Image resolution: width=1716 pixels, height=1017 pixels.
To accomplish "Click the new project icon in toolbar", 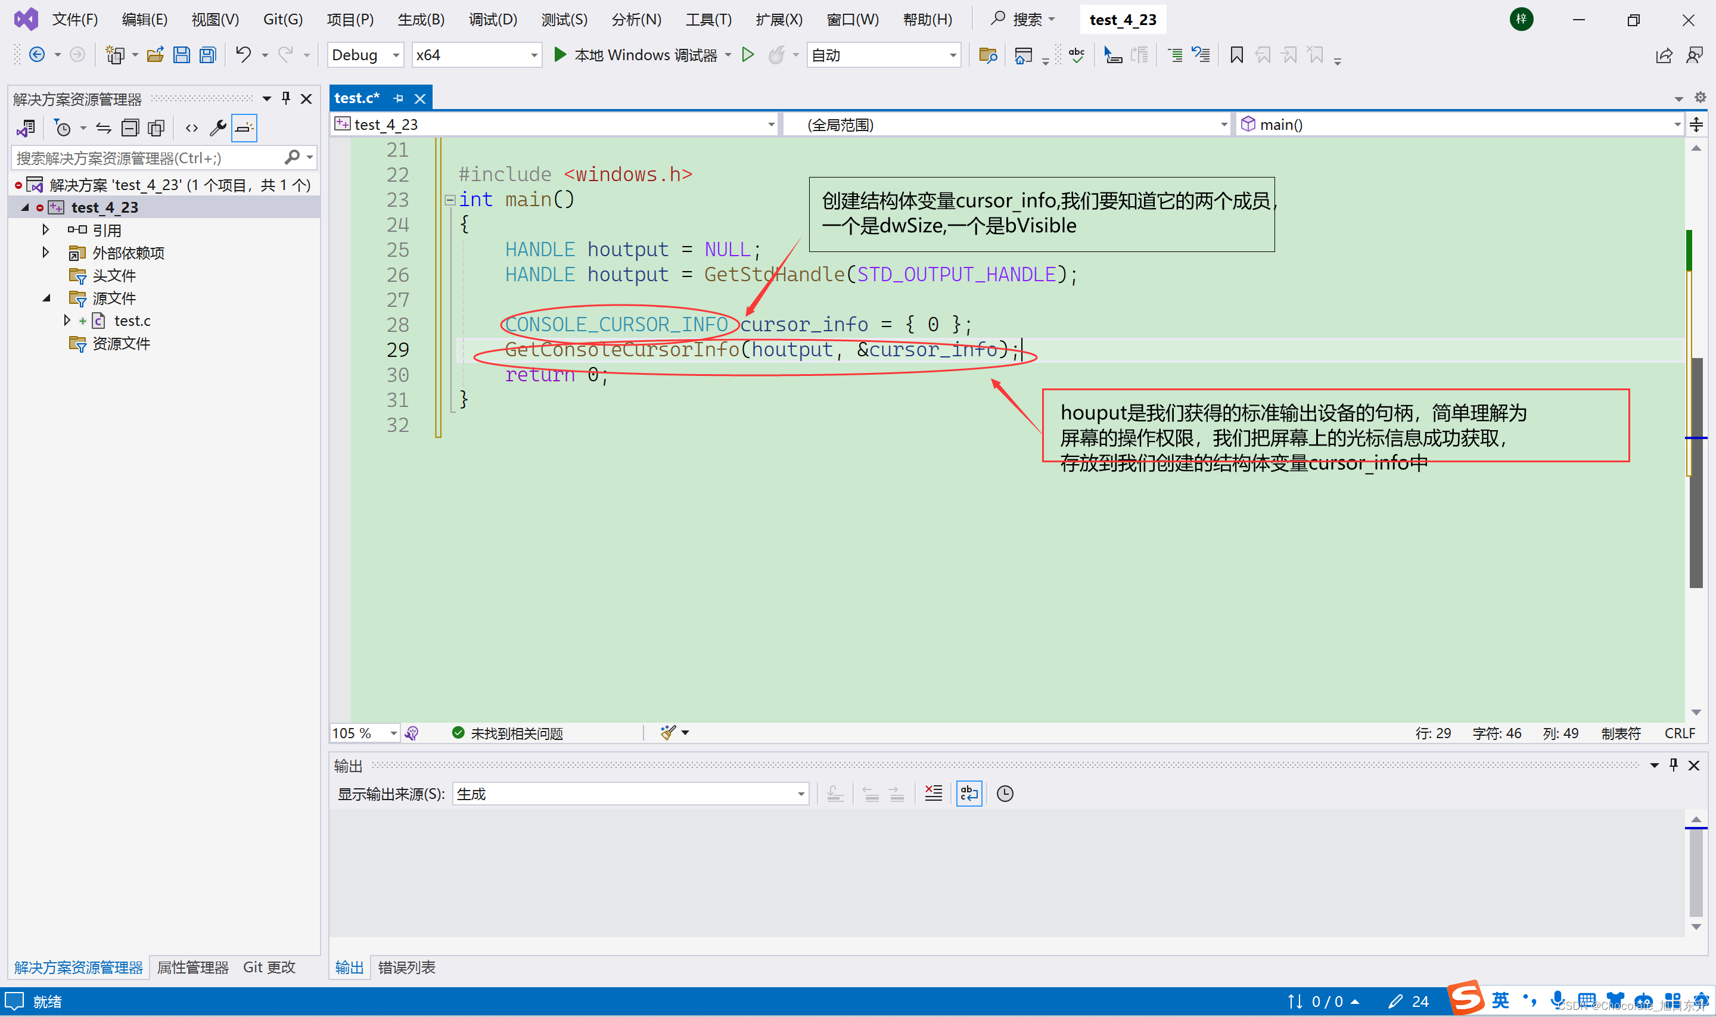I will tap(114, 55).
